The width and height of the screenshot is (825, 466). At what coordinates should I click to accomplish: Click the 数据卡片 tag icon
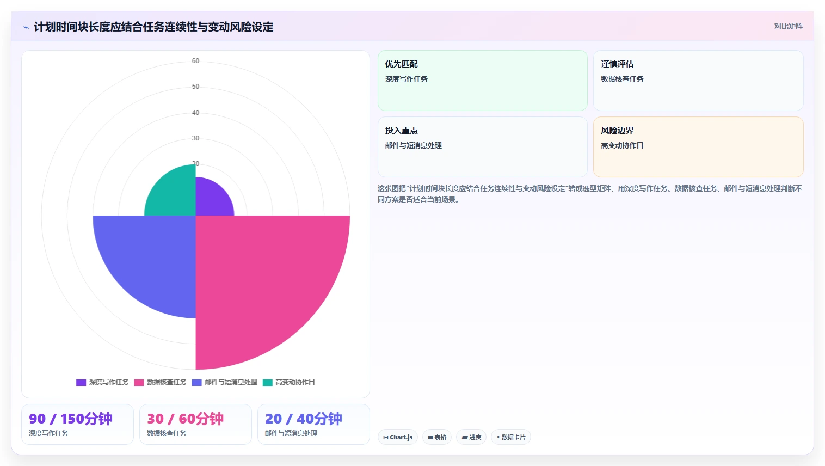pos(498,437)
